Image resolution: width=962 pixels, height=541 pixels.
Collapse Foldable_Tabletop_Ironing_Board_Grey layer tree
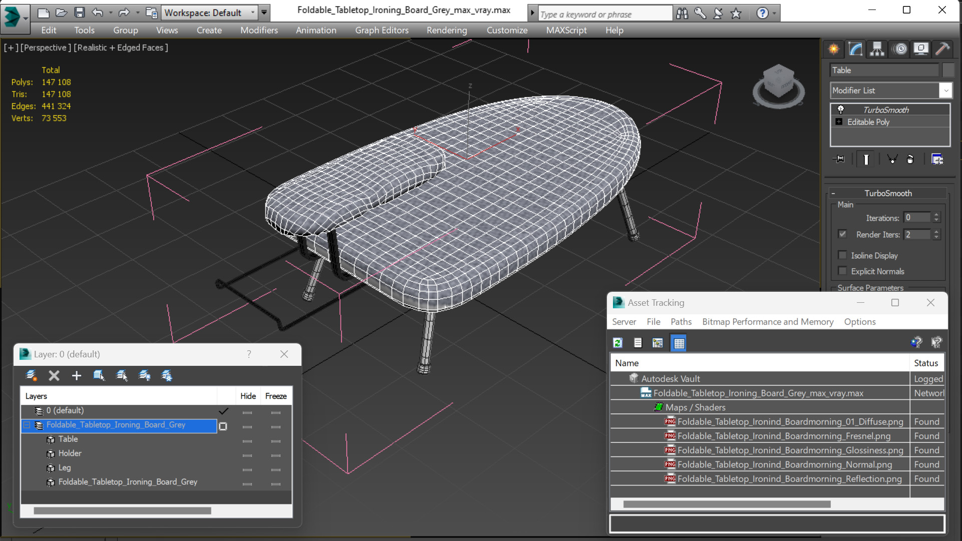27,425
